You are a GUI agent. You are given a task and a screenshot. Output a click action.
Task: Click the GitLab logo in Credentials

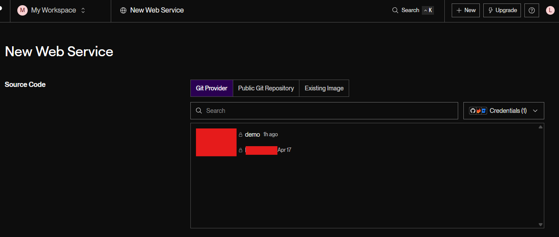pyautogui.click(x=478, y=111)
